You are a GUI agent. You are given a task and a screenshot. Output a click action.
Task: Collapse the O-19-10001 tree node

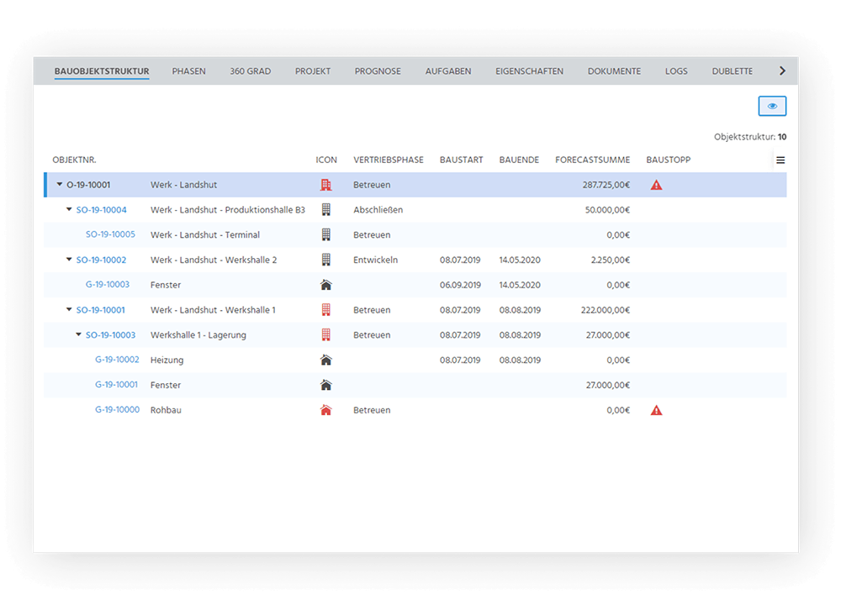point(60,184)
